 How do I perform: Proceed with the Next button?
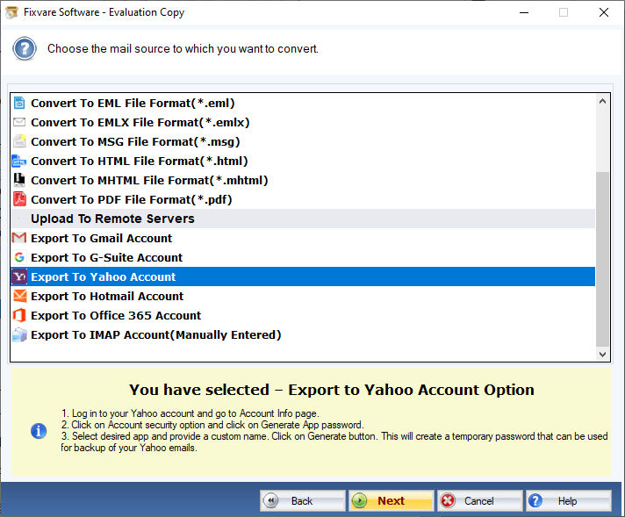[391, 500]
